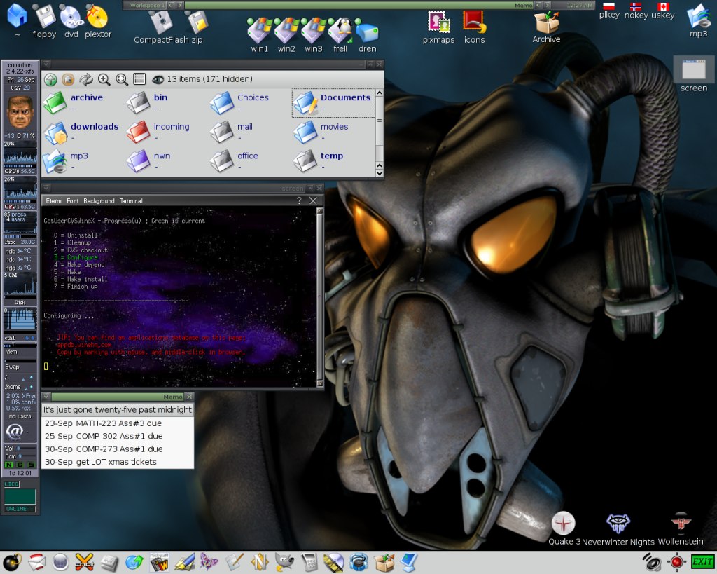Open the Documents folder
717x574 pixels.
pyautogui.click(x=333, y=102)
